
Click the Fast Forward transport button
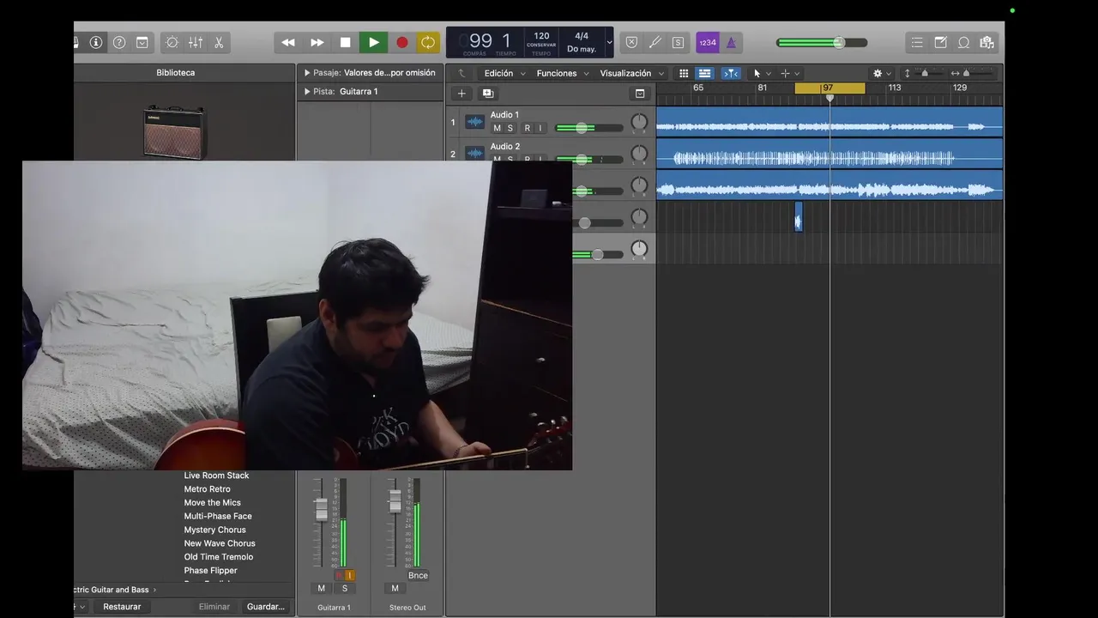pyautogui.click(x=317, y=42)
